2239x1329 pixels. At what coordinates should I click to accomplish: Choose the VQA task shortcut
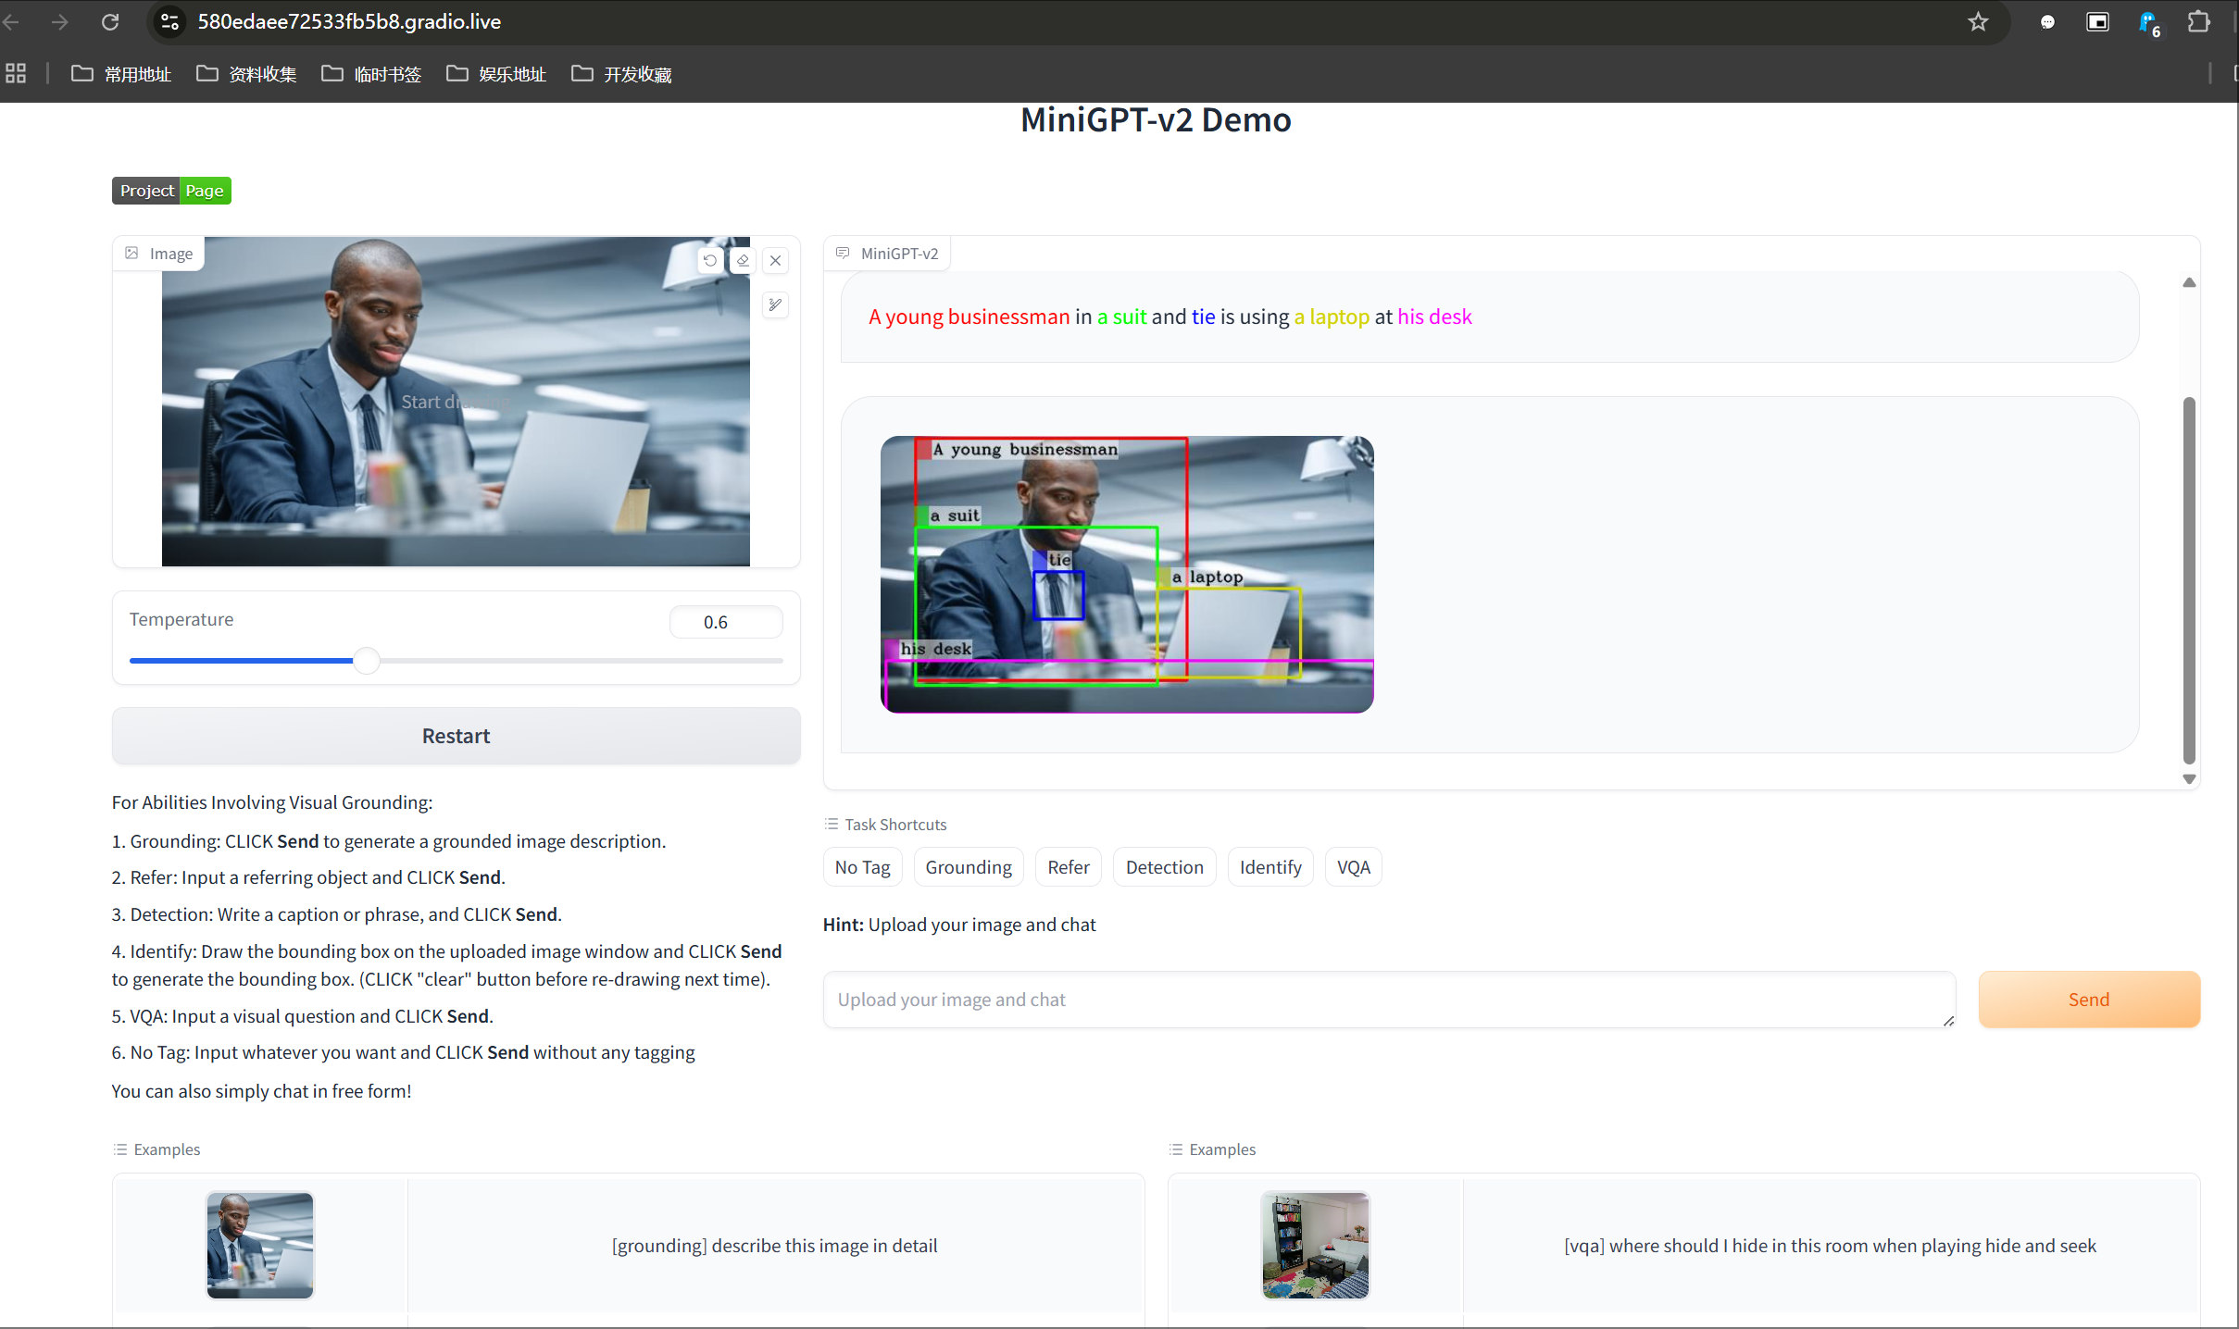[1353, 867]
